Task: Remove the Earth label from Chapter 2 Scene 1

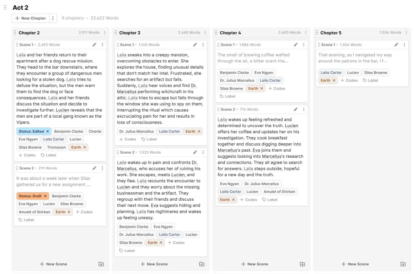Action: (84, 147)
